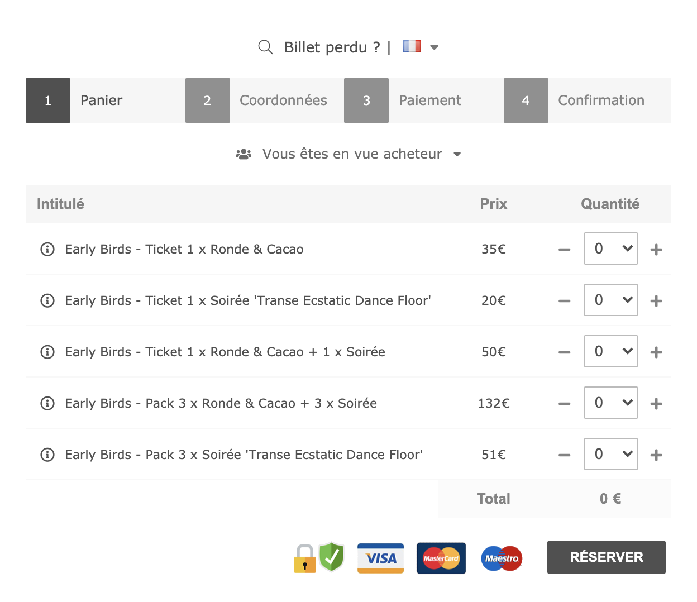Screen dimensions: 697x602
Task: Click the RÉSERVER button
Action: 607,557
